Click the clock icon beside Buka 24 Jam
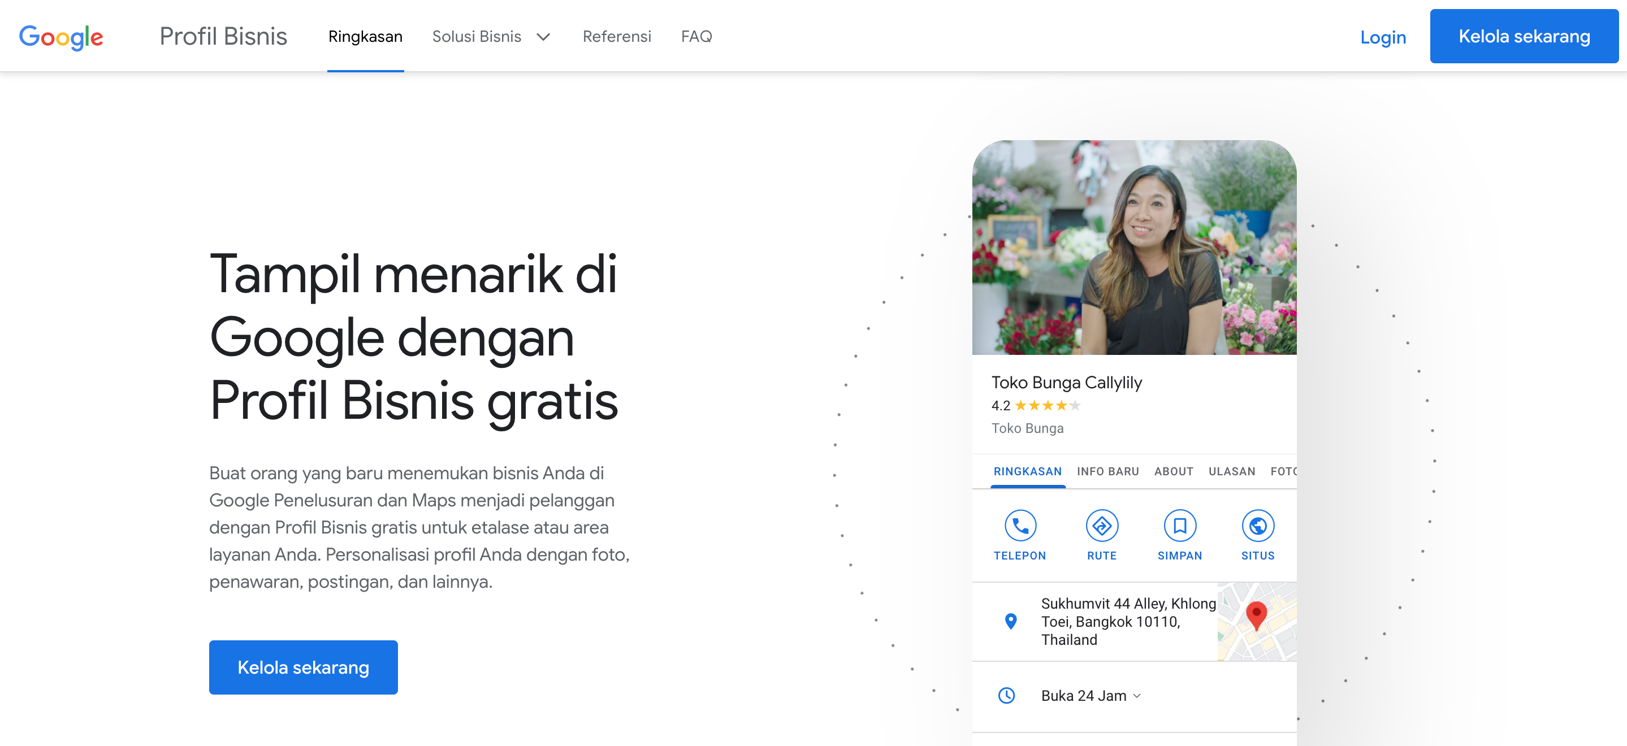Image resolution: width=1627 pixels, height=746 pixels. click(1006, 696)
